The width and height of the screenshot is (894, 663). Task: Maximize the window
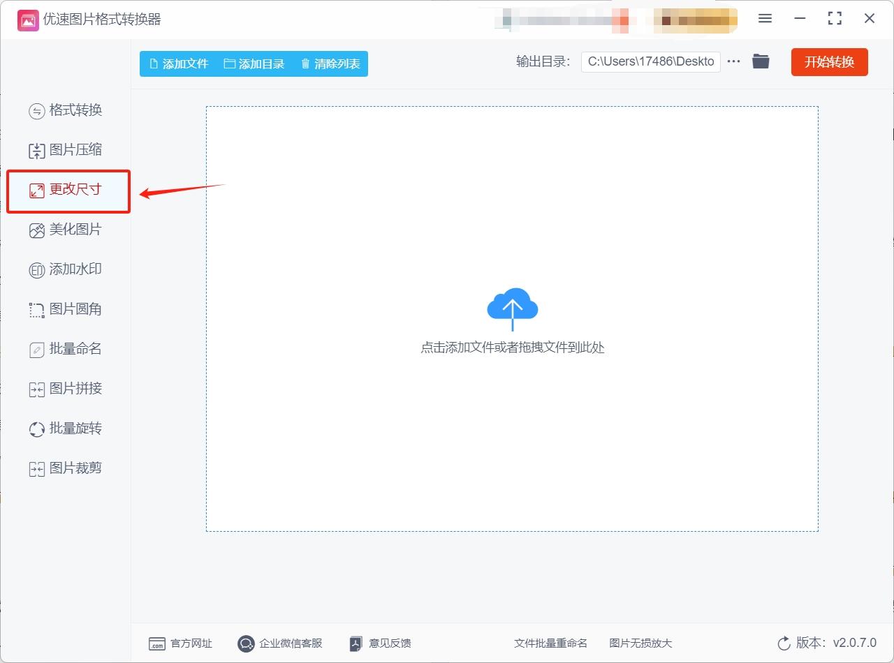point(835,19)
